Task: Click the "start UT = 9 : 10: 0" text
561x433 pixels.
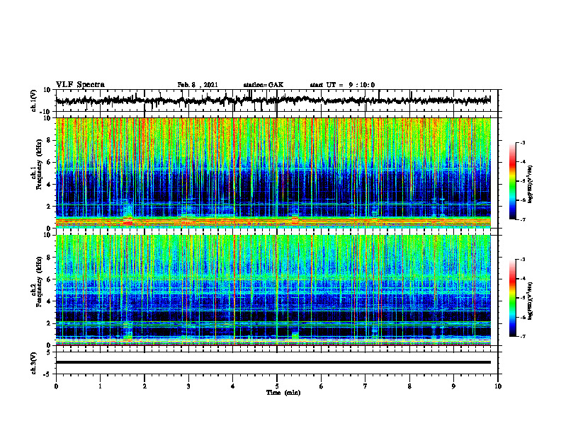Action: 342,85
